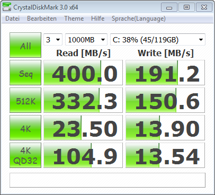Click the Seq read result 400.0
The height and width of the screenshot is (195, 215).
83,73
